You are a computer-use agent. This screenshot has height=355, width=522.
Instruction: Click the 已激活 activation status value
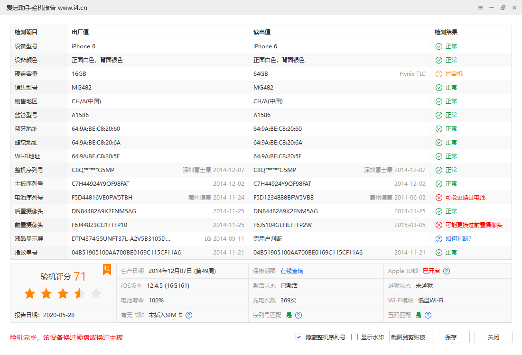289,285
